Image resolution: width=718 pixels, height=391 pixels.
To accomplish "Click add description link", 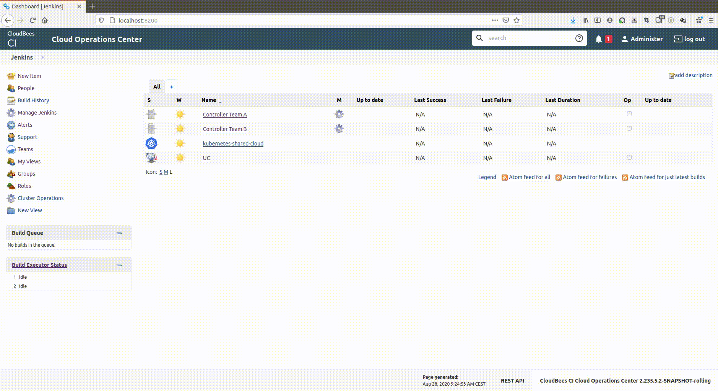I will tap(694, 75).
